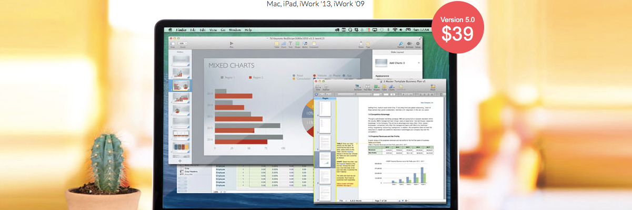Click the Wi-Fi status icon in menu bar

pos(395,30)
